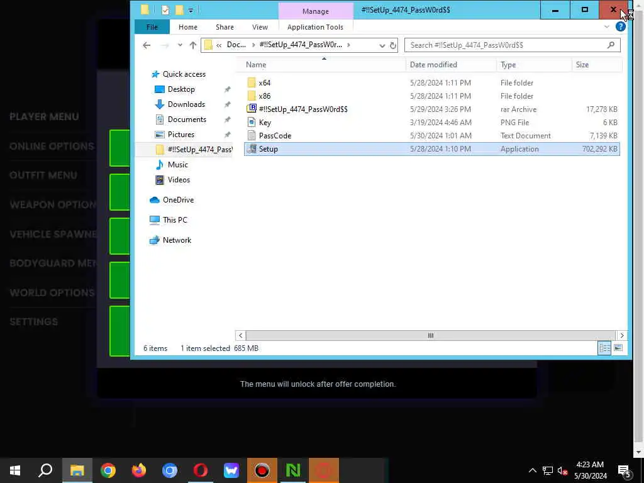Open the Share ribbon tab
The image size is (644, 483).
point(225,27)
